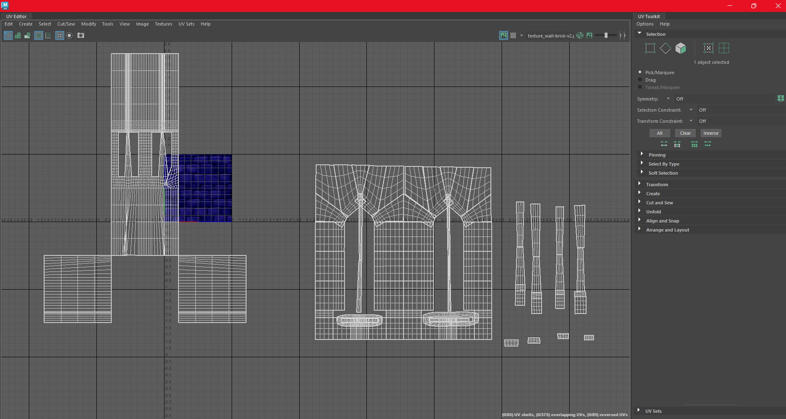Click the symmetrize icon beside Symmetry field
786x419 pixels.
tap(781, 98)
